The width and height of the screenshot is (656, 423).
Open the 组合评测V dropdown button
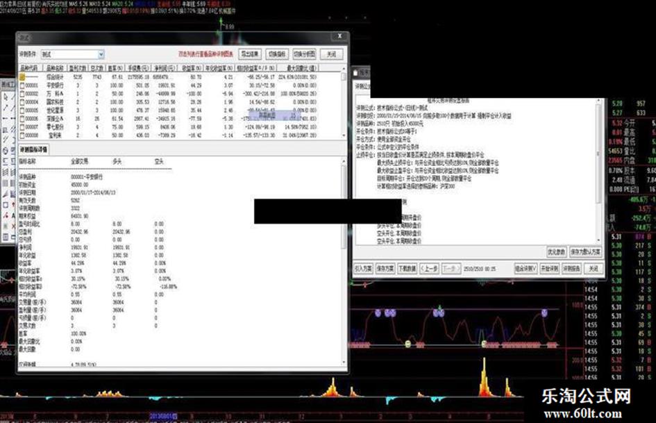pyautogui.click(x=525, y=269)
